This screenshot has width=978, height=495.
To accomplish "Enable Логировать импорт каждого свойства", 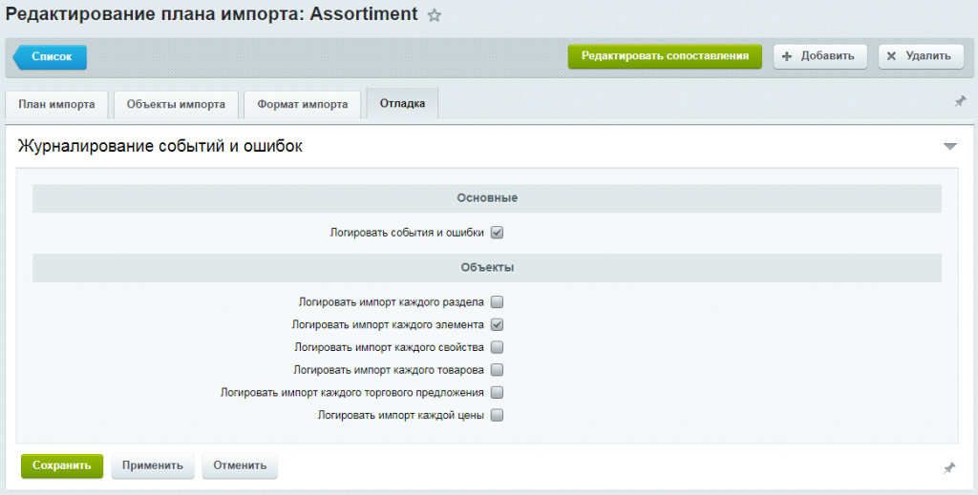I will tap(497, 347).
